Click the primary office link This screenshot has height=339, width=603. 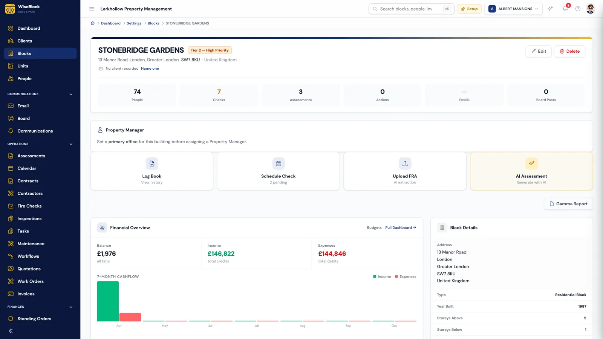[123, 142]
